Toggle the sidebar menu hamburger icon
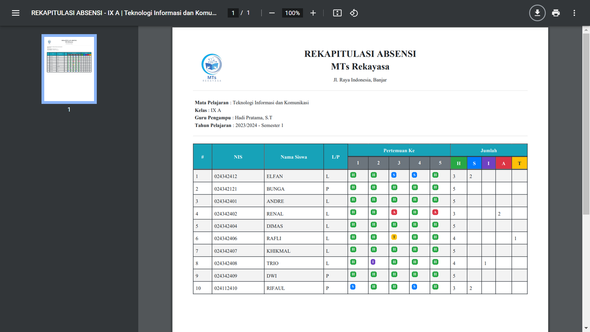Image resolution: width=590 pixels, height=332 pixels. 15,13
